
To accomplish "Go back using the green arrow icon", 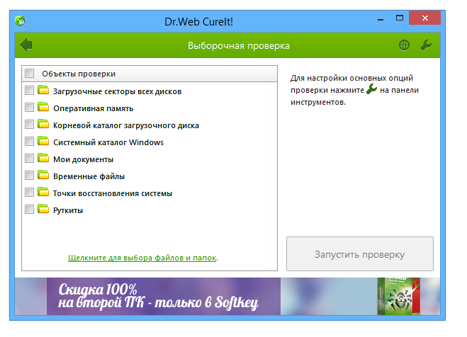I will [26, 45].
